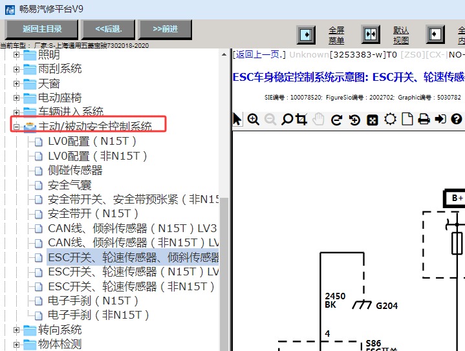This screenshot has width=465, height=351.
Task: Click tree panel scroll up arrow
Action: point(224,54)
